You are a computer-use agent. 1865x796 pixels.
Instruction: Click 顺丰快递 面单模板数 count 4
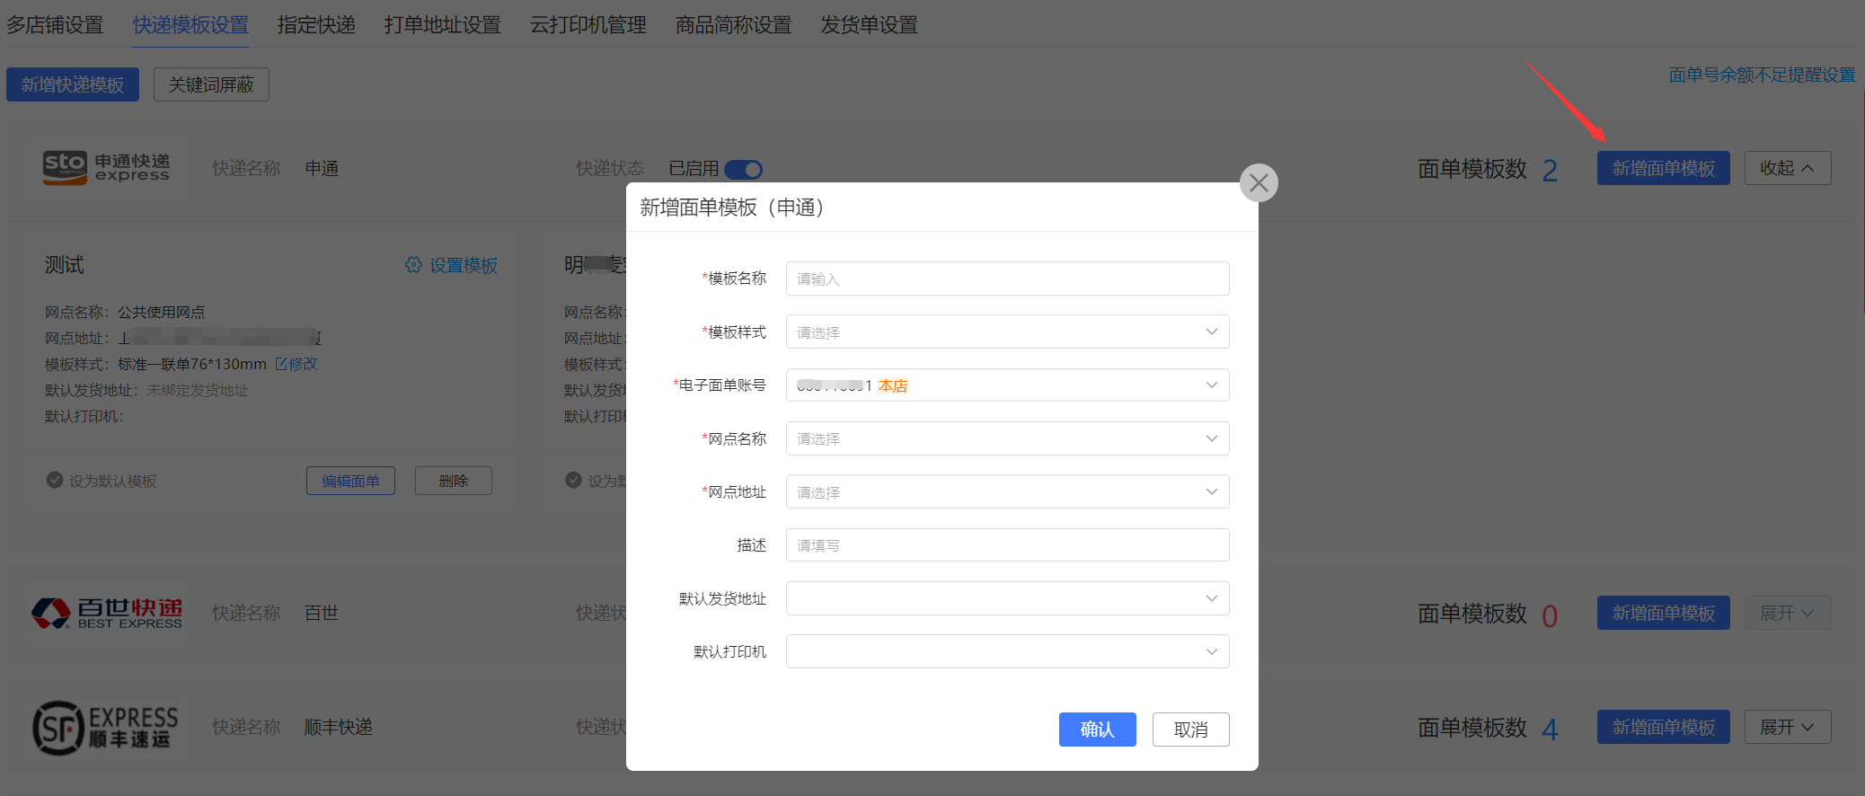[x=1550, y=729]
